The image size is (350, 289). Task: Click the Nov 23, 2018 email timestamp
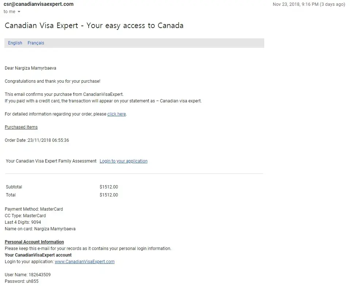[308, 4]
